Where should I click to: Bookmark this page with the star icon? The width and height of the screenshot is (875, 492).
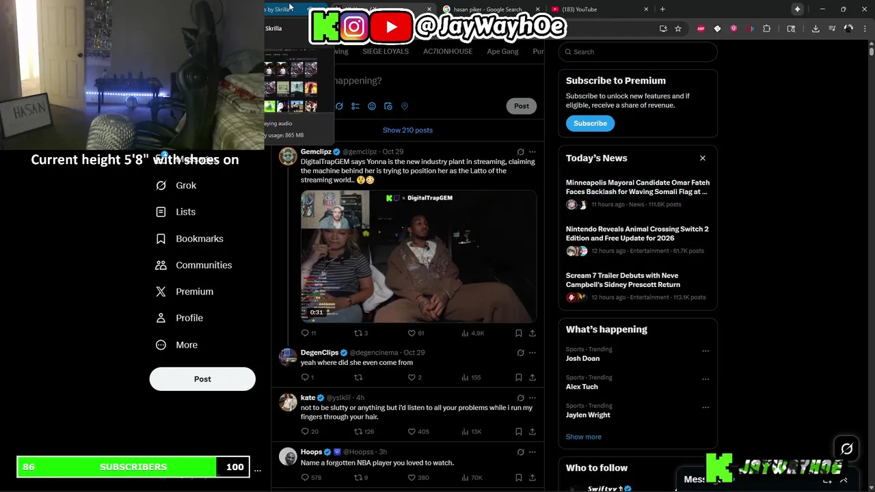(677, 29)
